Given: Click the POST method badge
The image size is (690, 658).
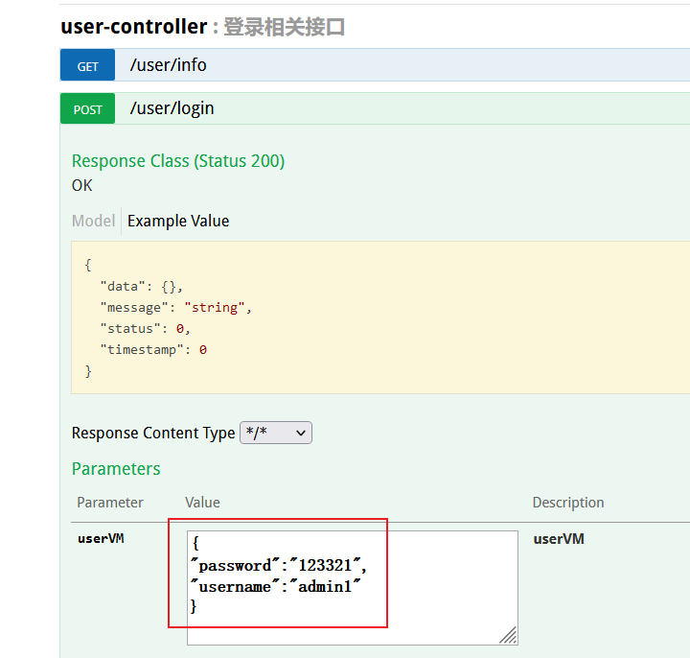Looking at the screenshot, I should (x=87, y=109).
